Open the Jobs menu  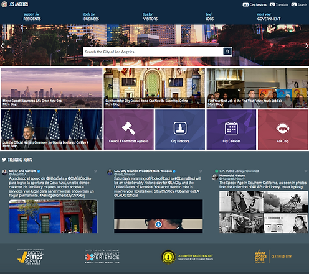pyautogui.click(x=209, y=17)
